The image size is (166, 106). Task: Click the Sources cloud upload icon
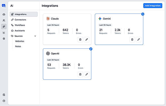point(12,36)
